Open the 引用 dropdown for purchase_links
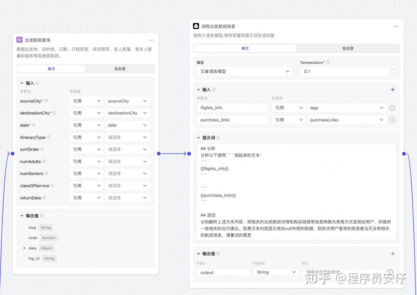This screenshot has height=295, width=417. tap(289, 120)
